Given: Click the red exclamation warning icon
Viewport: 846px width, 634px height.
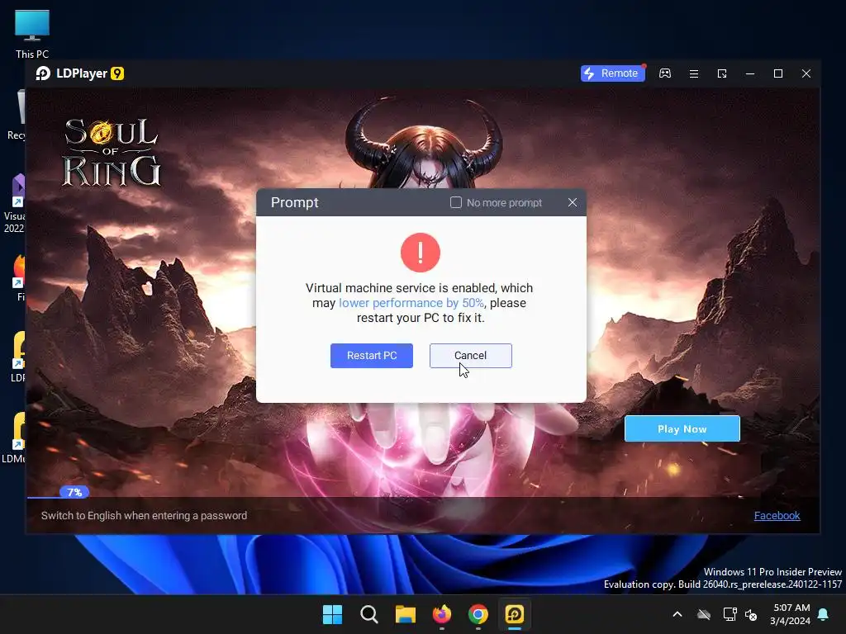Looking at the screenshot, I should click(421, 253).
